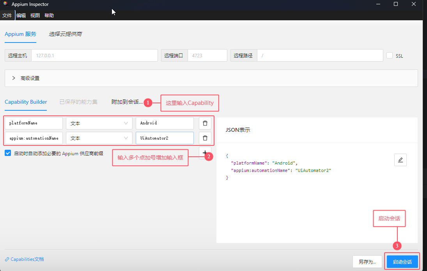The width and height of the screenshot is (427, 271).
Task: Close the Appium Inspector window
Action: tap(414, 4)
